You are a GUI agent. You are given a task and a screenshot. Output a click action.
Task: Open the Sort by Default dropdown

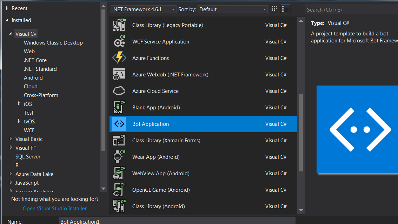[232, 9]
